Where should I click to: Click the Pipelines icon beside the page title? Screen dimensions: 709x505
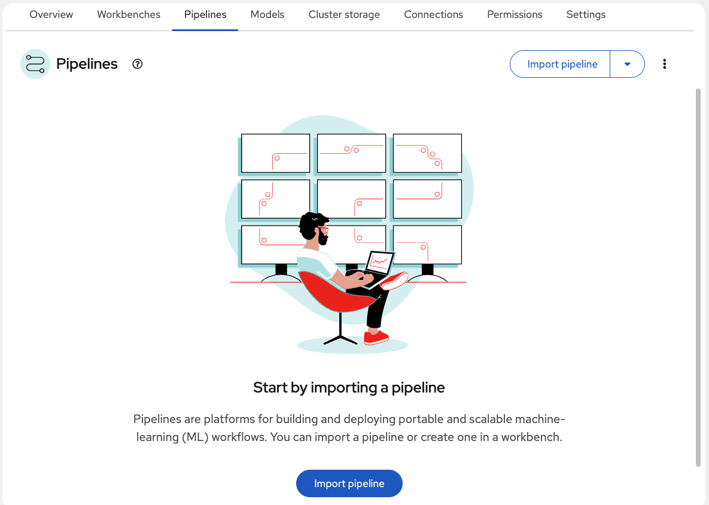point(35,63)
